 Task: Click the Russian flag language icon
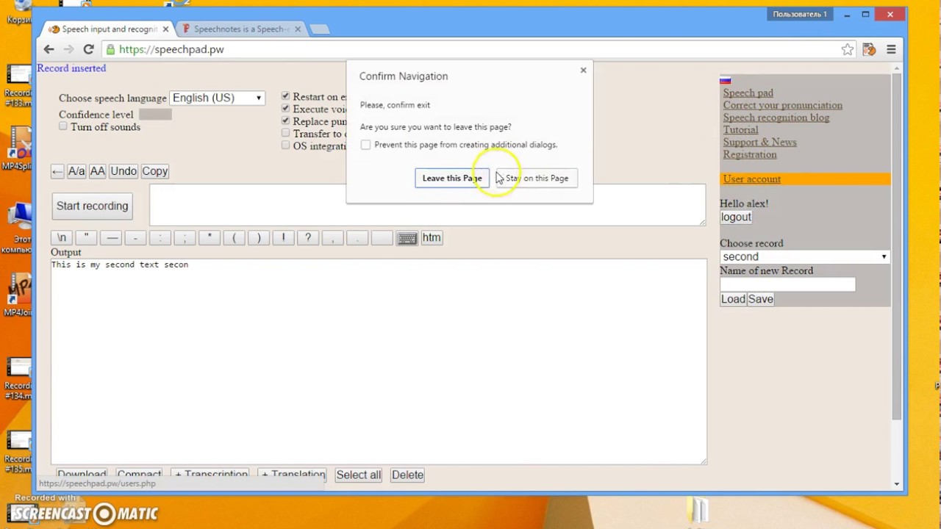(726, 80)
